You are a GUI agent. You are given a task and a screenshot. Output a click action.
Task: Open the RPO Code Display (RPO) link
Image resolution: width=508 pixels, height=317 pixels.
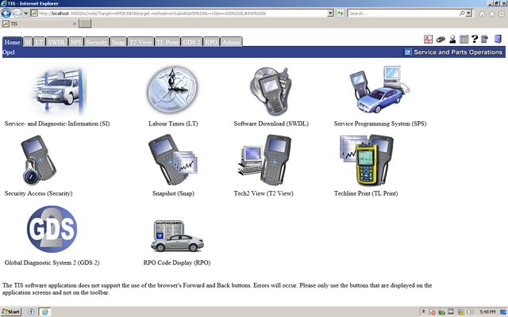click(x=177, y=262)
